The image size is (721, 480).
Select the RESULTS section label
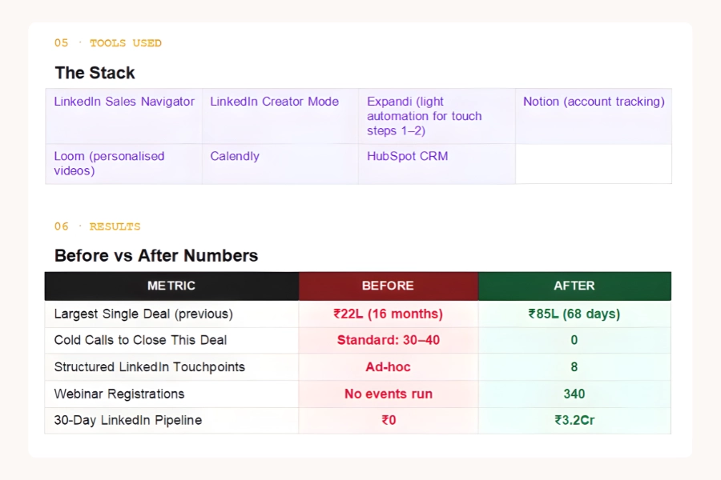pyautogui.click(x=115, y=226)
